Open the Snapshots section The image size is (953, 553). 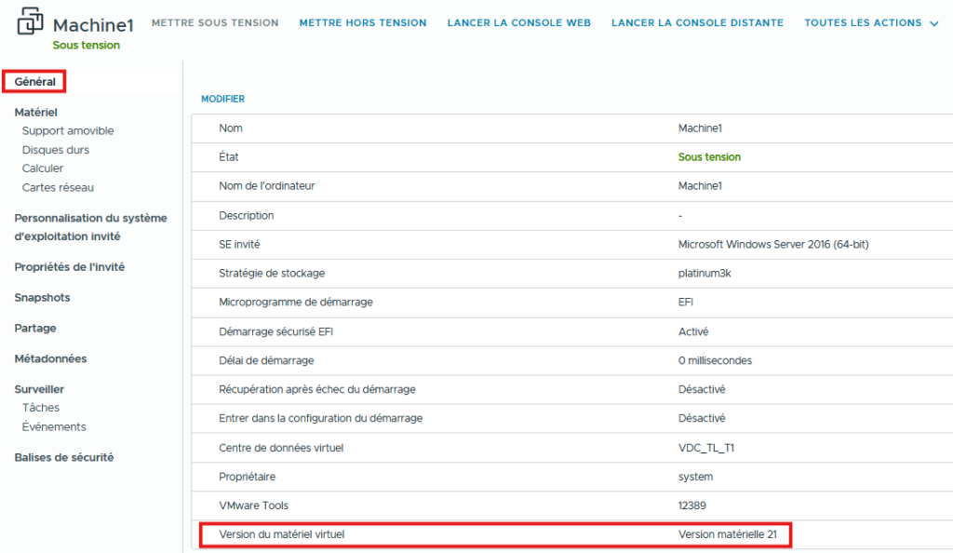coord(42,298)
